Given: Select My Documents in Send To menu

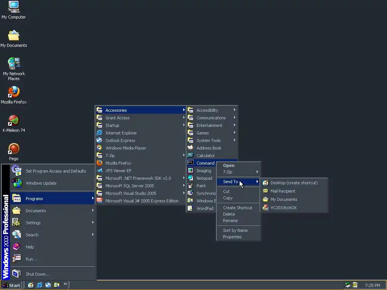Looking at the screenshot, I should [294, 199].
